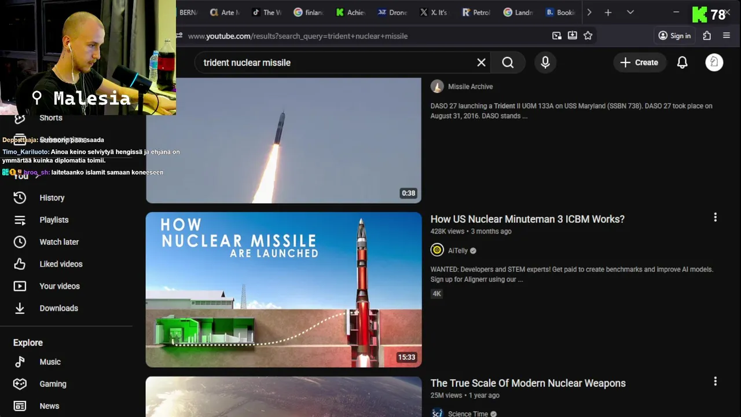Minimize the browser window
741x417 pixels.
676,12
